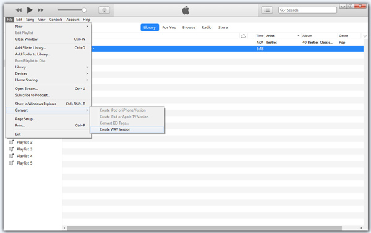Select Add Folder to Library
Viewport: 371px width, 233px height.
point(48,54)
